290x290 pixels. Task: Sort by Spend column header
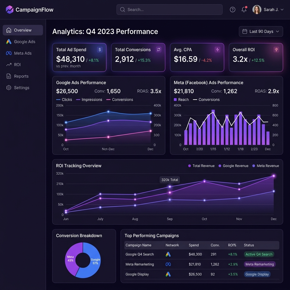pyautogui.click(x=194, y=245)
